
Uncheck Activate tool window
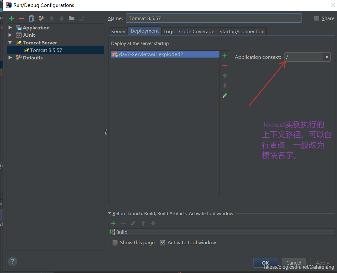(x=163, y=243)
